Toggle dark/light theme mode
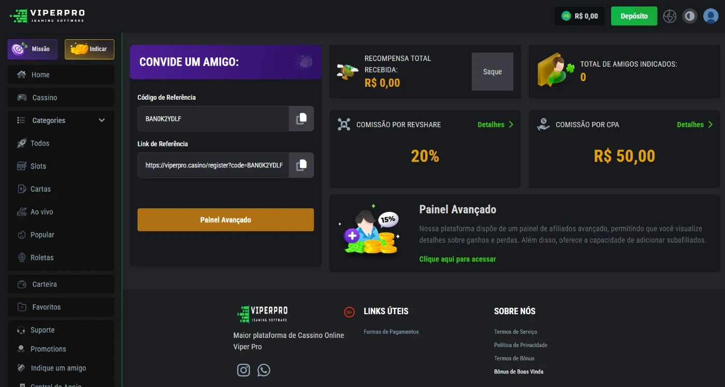725x387 pixels. click(689, 16)
